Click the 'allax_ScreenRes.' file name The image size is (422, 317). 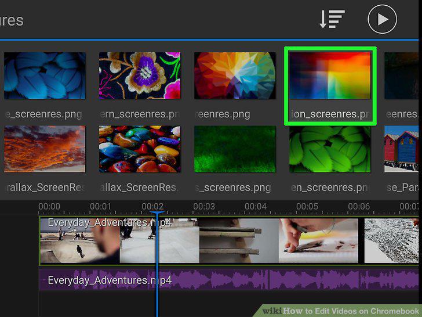[139, 188]
